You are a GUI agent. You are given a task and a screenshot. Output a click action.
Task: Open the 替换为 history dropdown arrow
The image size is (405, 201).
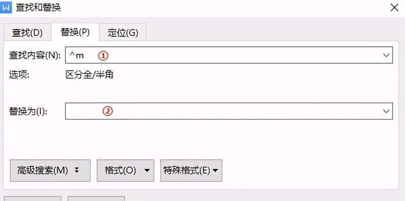(386, 111)
